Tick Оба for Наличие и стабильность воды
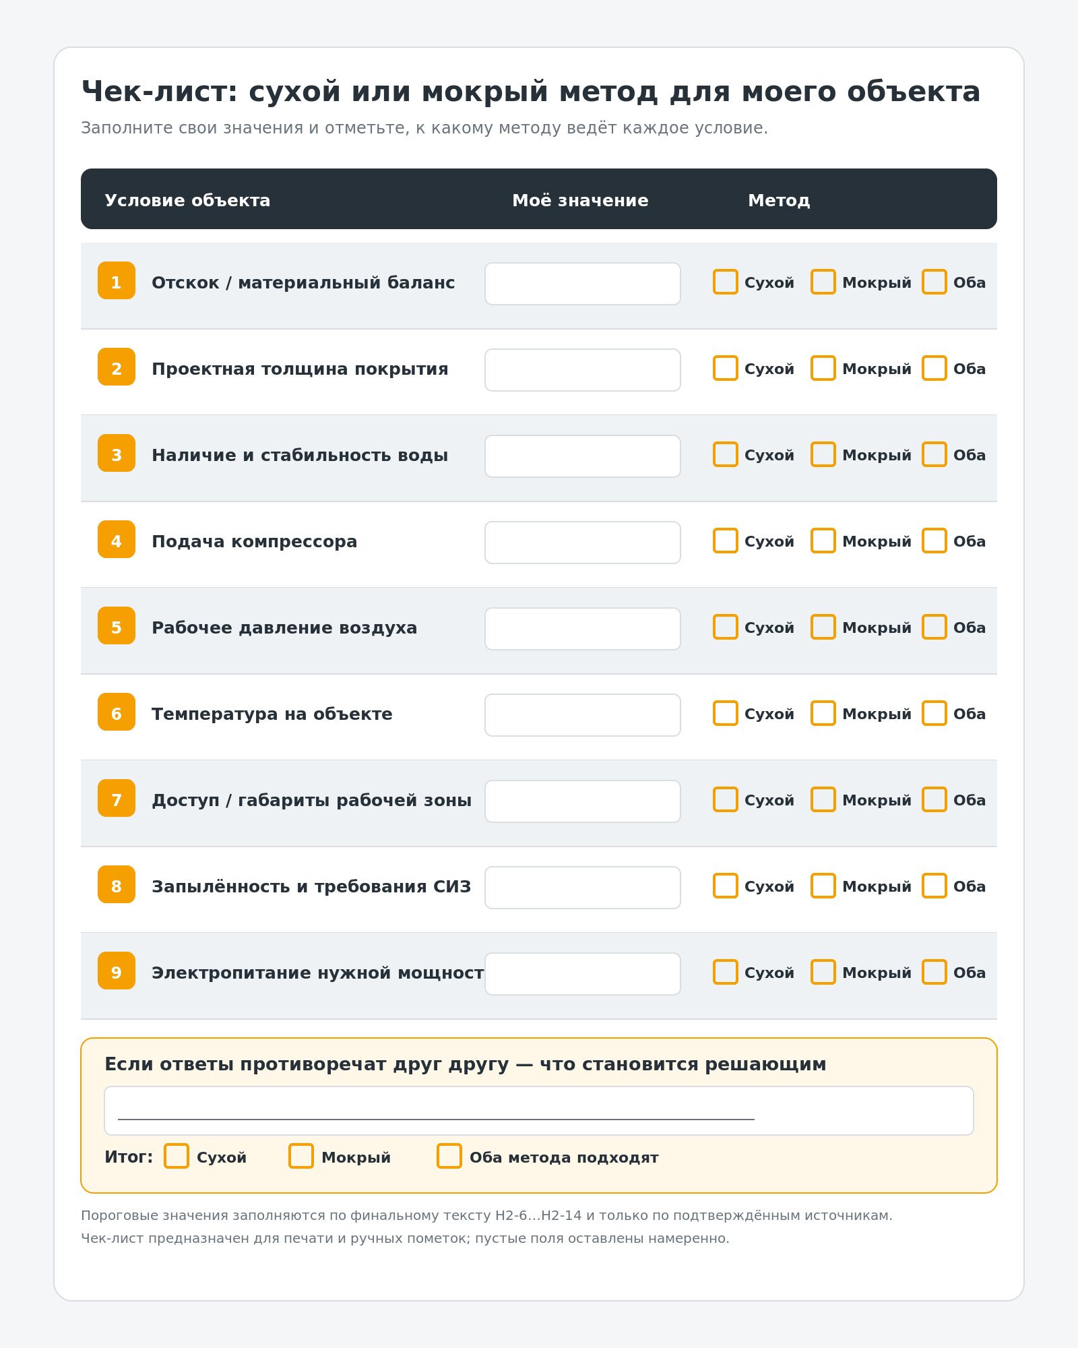The width and height of the screenshot is (1078, 1348). 934,454
